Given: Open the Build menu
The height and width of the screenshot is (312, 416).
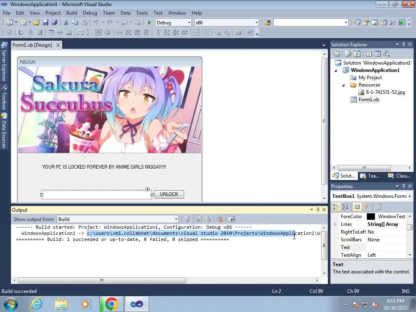Looking at the screenshot, I should click(x=71, y=13).
